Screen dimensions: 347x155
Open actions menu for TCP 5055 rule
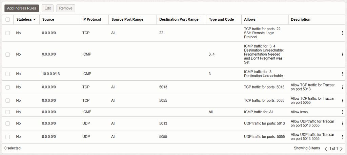pyautogui.click(x=342, y=101)
